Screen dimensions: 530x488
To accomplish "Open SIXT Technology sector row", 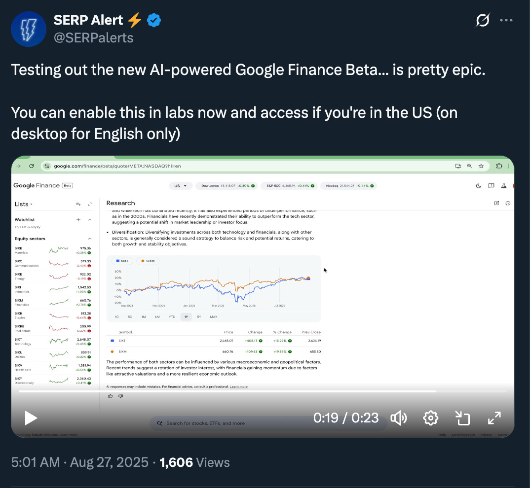I will click(53, 342).
